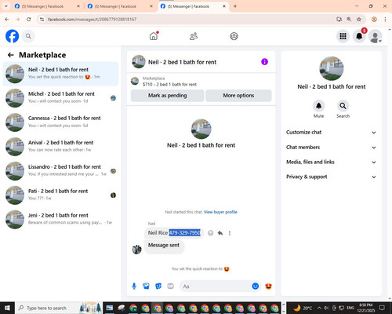Open Pati 2 bed 1 bath chat
The height and width of the screenshot is (314, 392).
coord(60,195)
